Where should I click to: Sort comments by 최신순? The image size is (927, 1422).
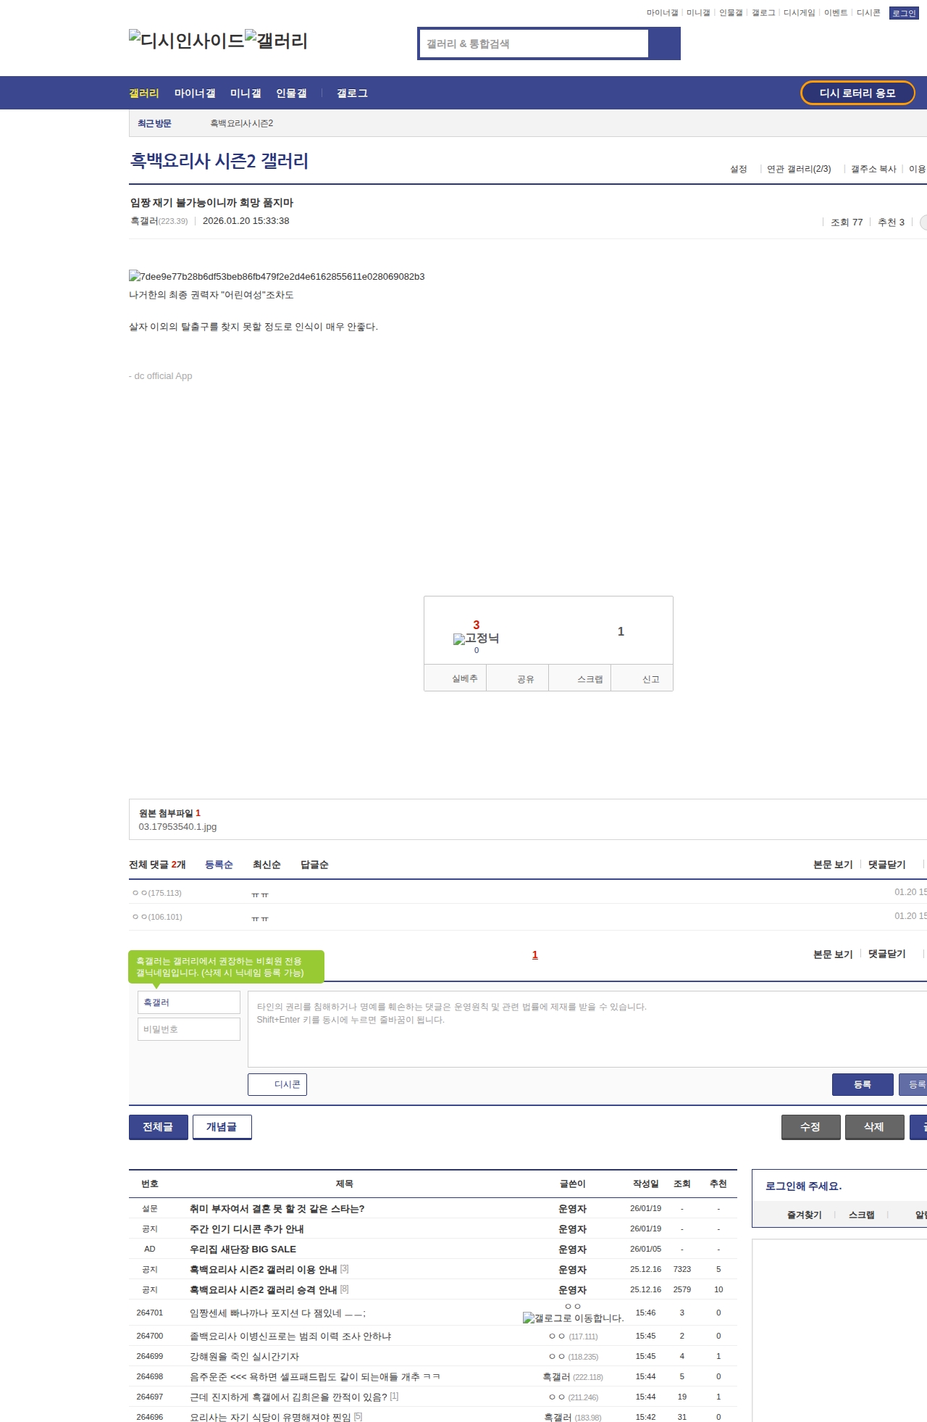[267, 865]
